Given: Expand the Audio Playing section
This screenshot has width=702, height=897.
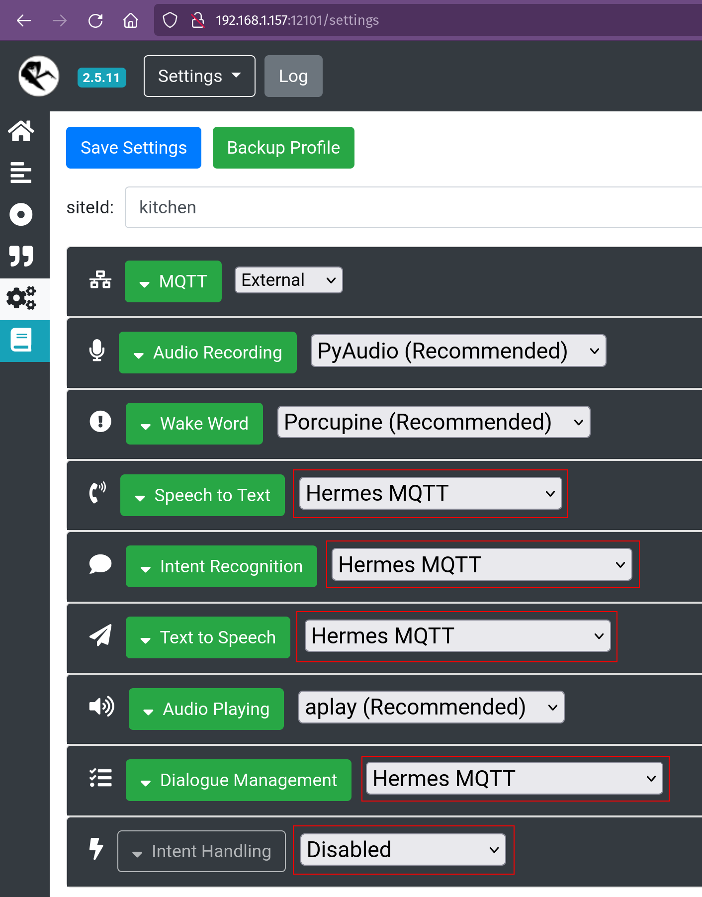Looking at the screenshot, I should (206, 709).
